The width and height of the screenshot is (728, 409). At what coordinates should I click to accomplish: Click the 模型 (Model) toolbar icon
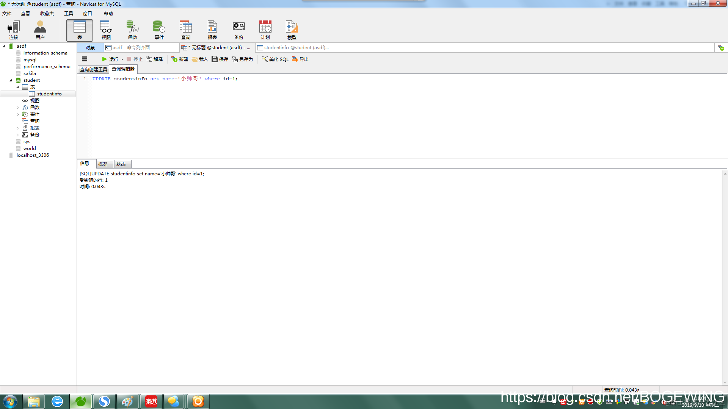[x=292, y=30]
